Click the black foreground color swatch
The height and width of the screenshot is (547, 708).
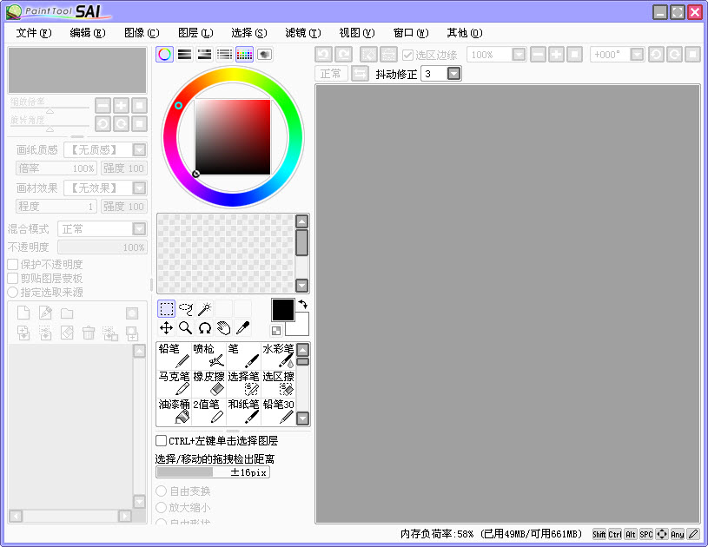282,311
